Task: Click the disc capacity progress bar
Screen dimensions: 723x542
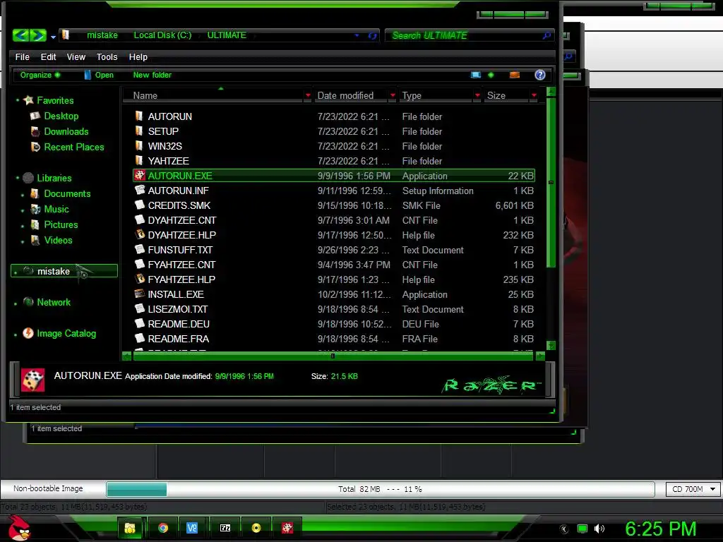Action: pyautogui.click(x=380, y=489)
